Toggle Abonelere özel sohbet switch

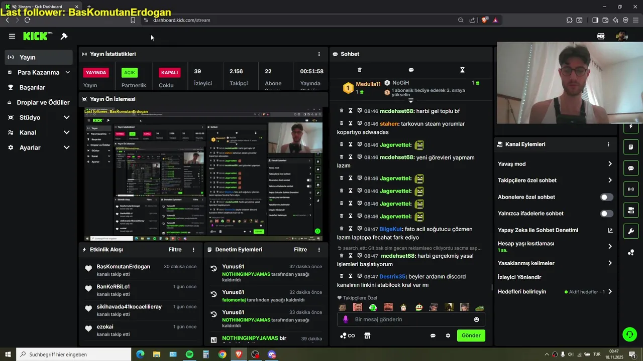[x=607, y=197]
